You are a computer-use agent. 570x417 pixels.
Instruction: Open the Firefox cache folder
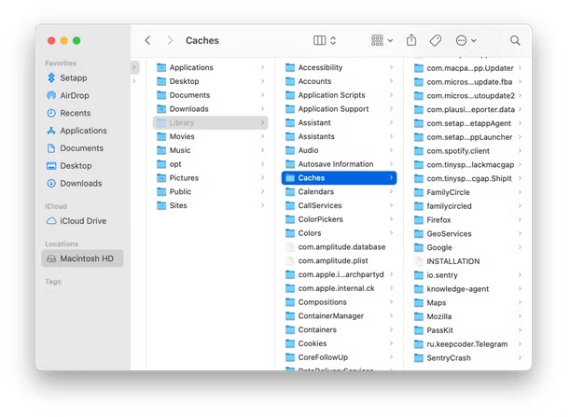[x=438, y=220]
